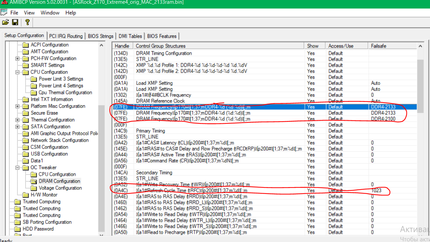The height and width of the screenshot is (242, 430).
Task: Switch to BIOS Features tab
Action: [162, 36]
